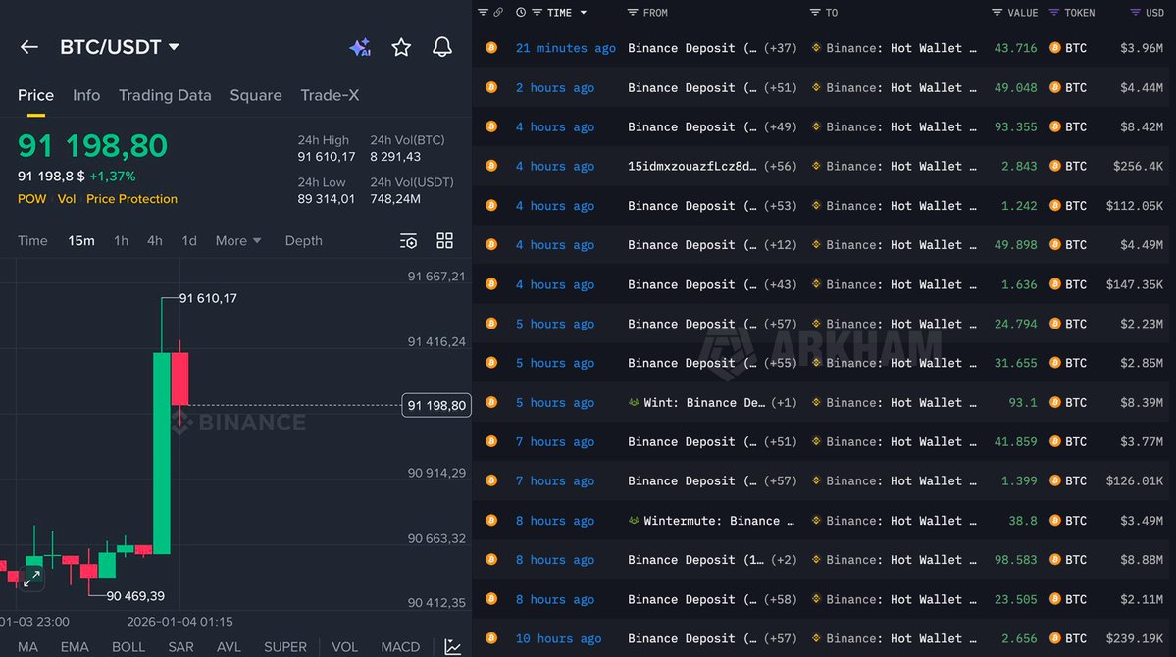1176x657 pixels.
Task: Click the (+56) extra addresses badge
Action: (x=780, y=167)
